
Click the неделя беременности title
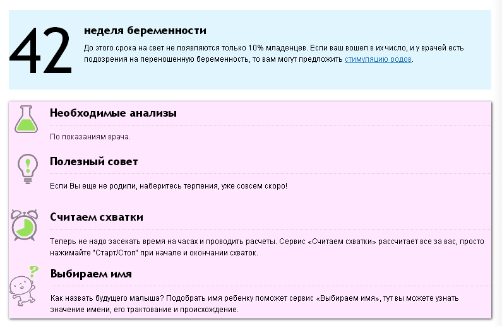[x=145, y=31]
